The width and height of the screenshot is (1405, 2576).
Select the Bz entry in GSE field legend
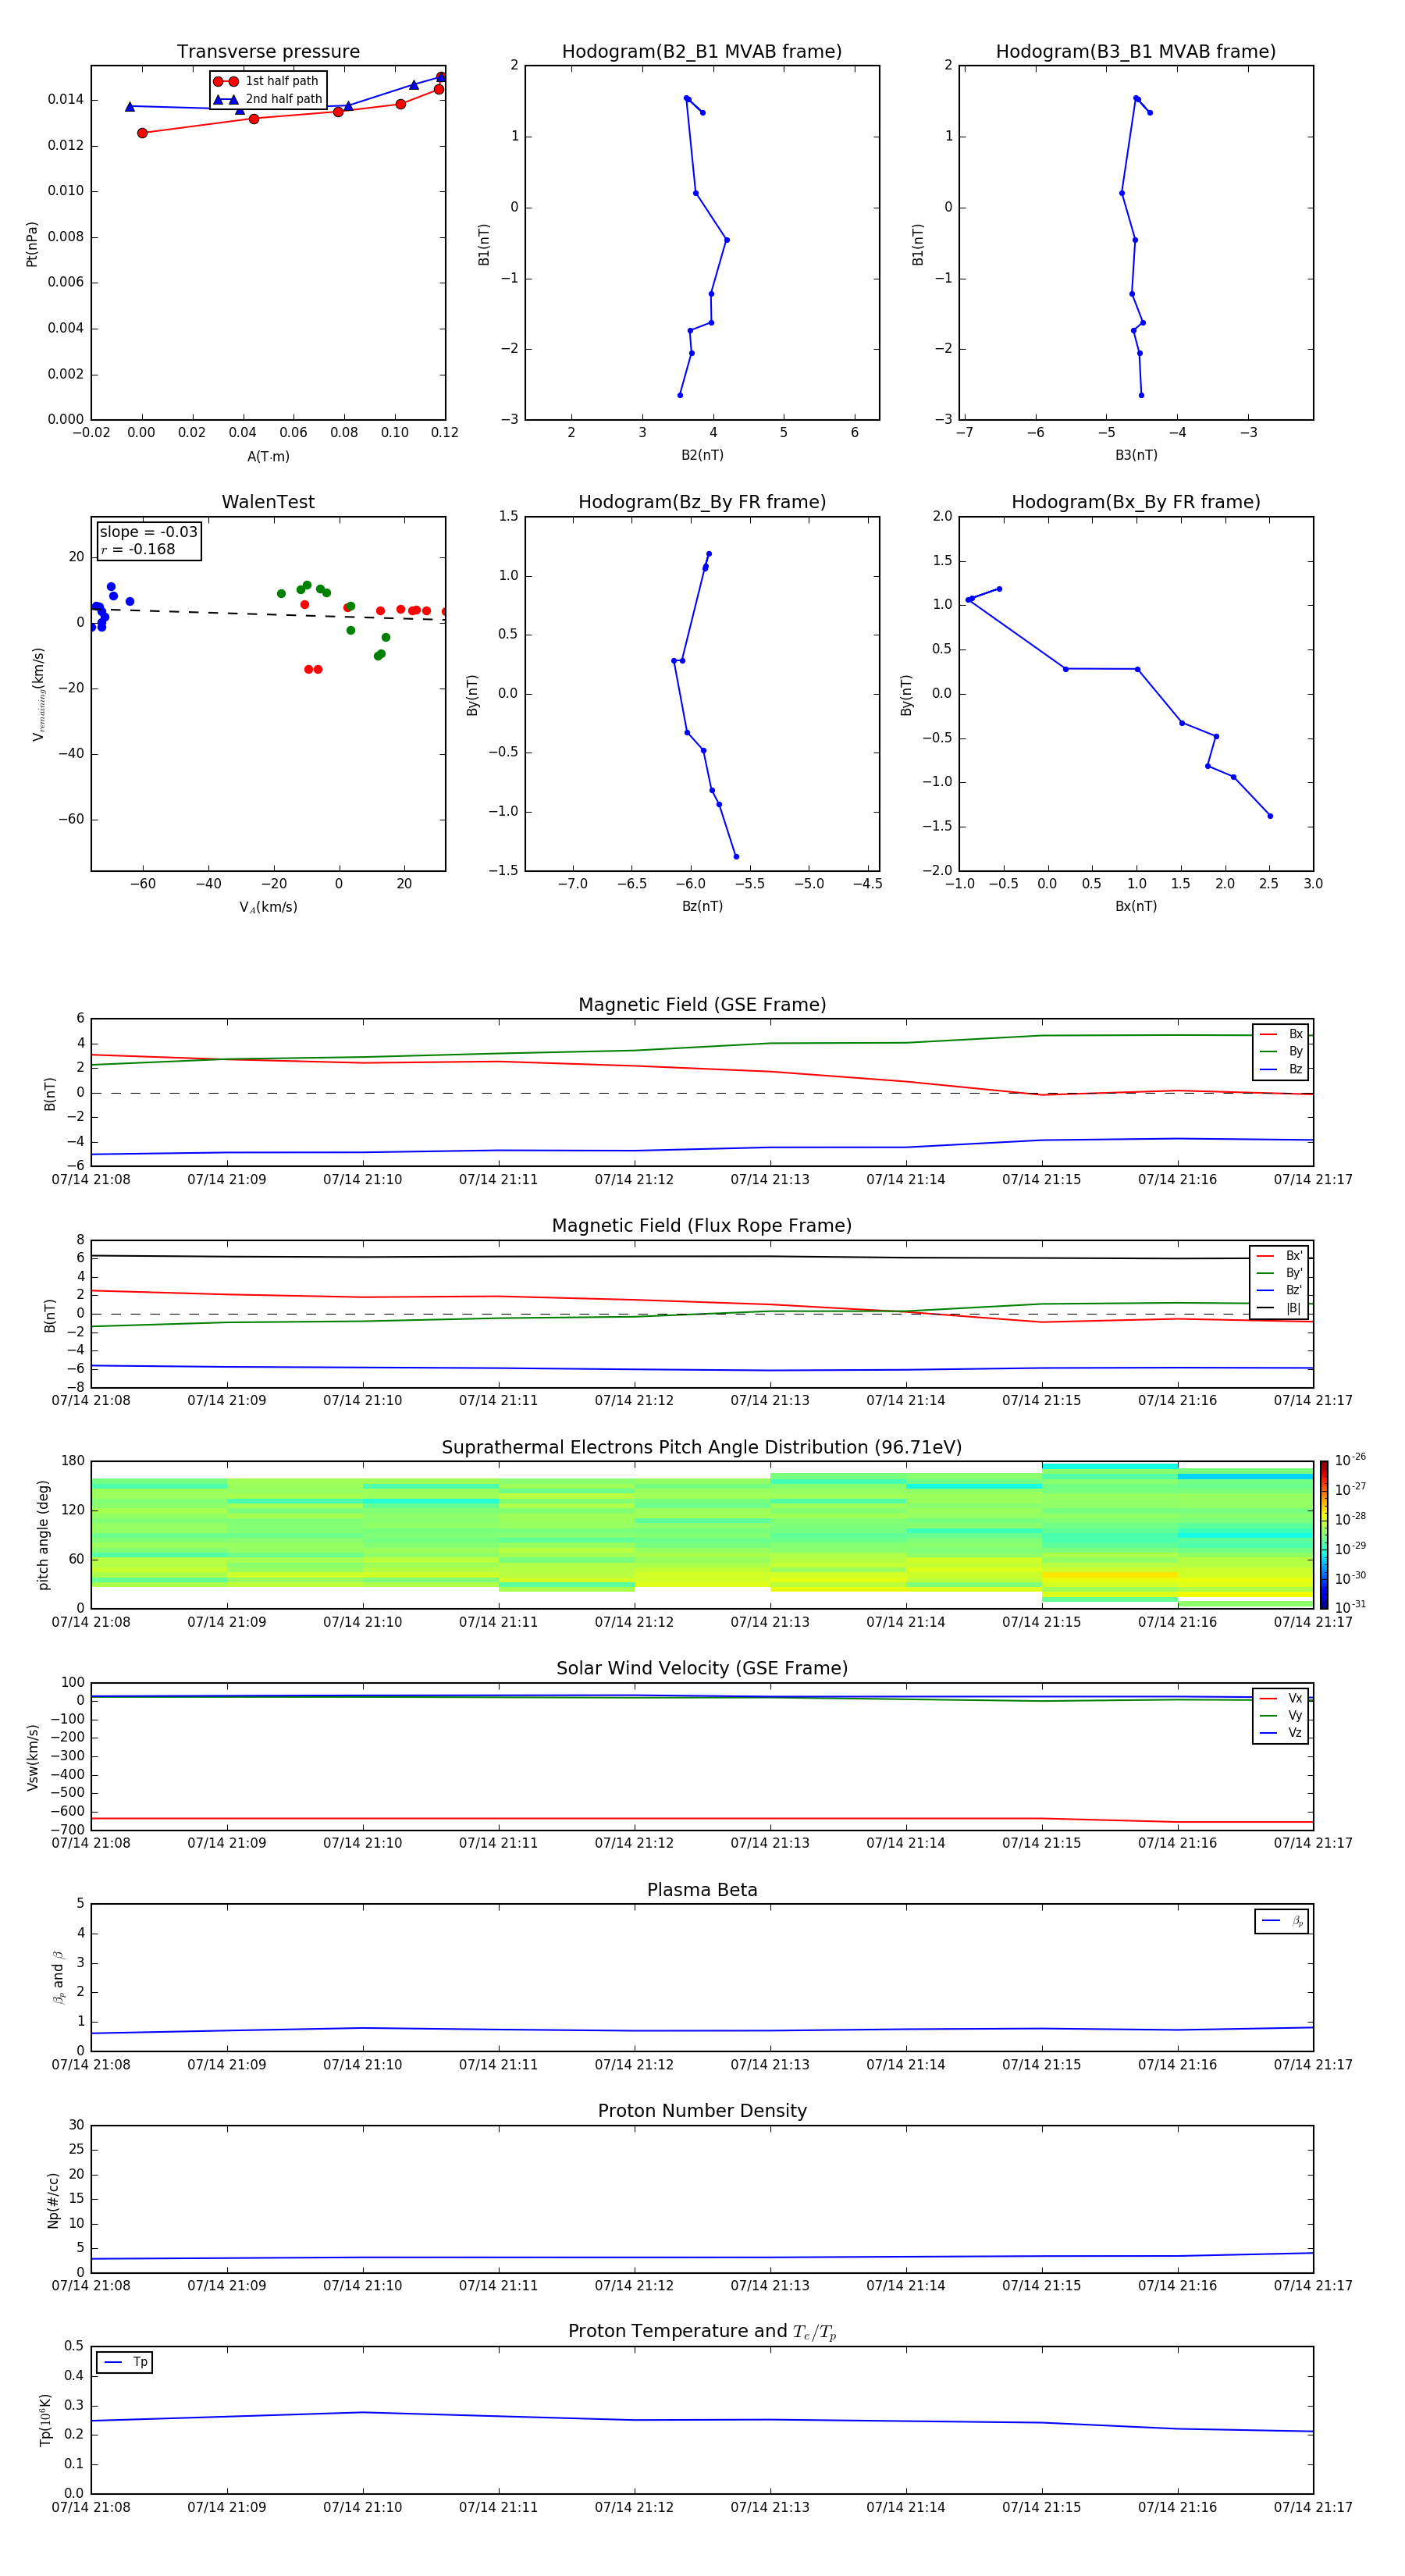coord(1281,1070)
